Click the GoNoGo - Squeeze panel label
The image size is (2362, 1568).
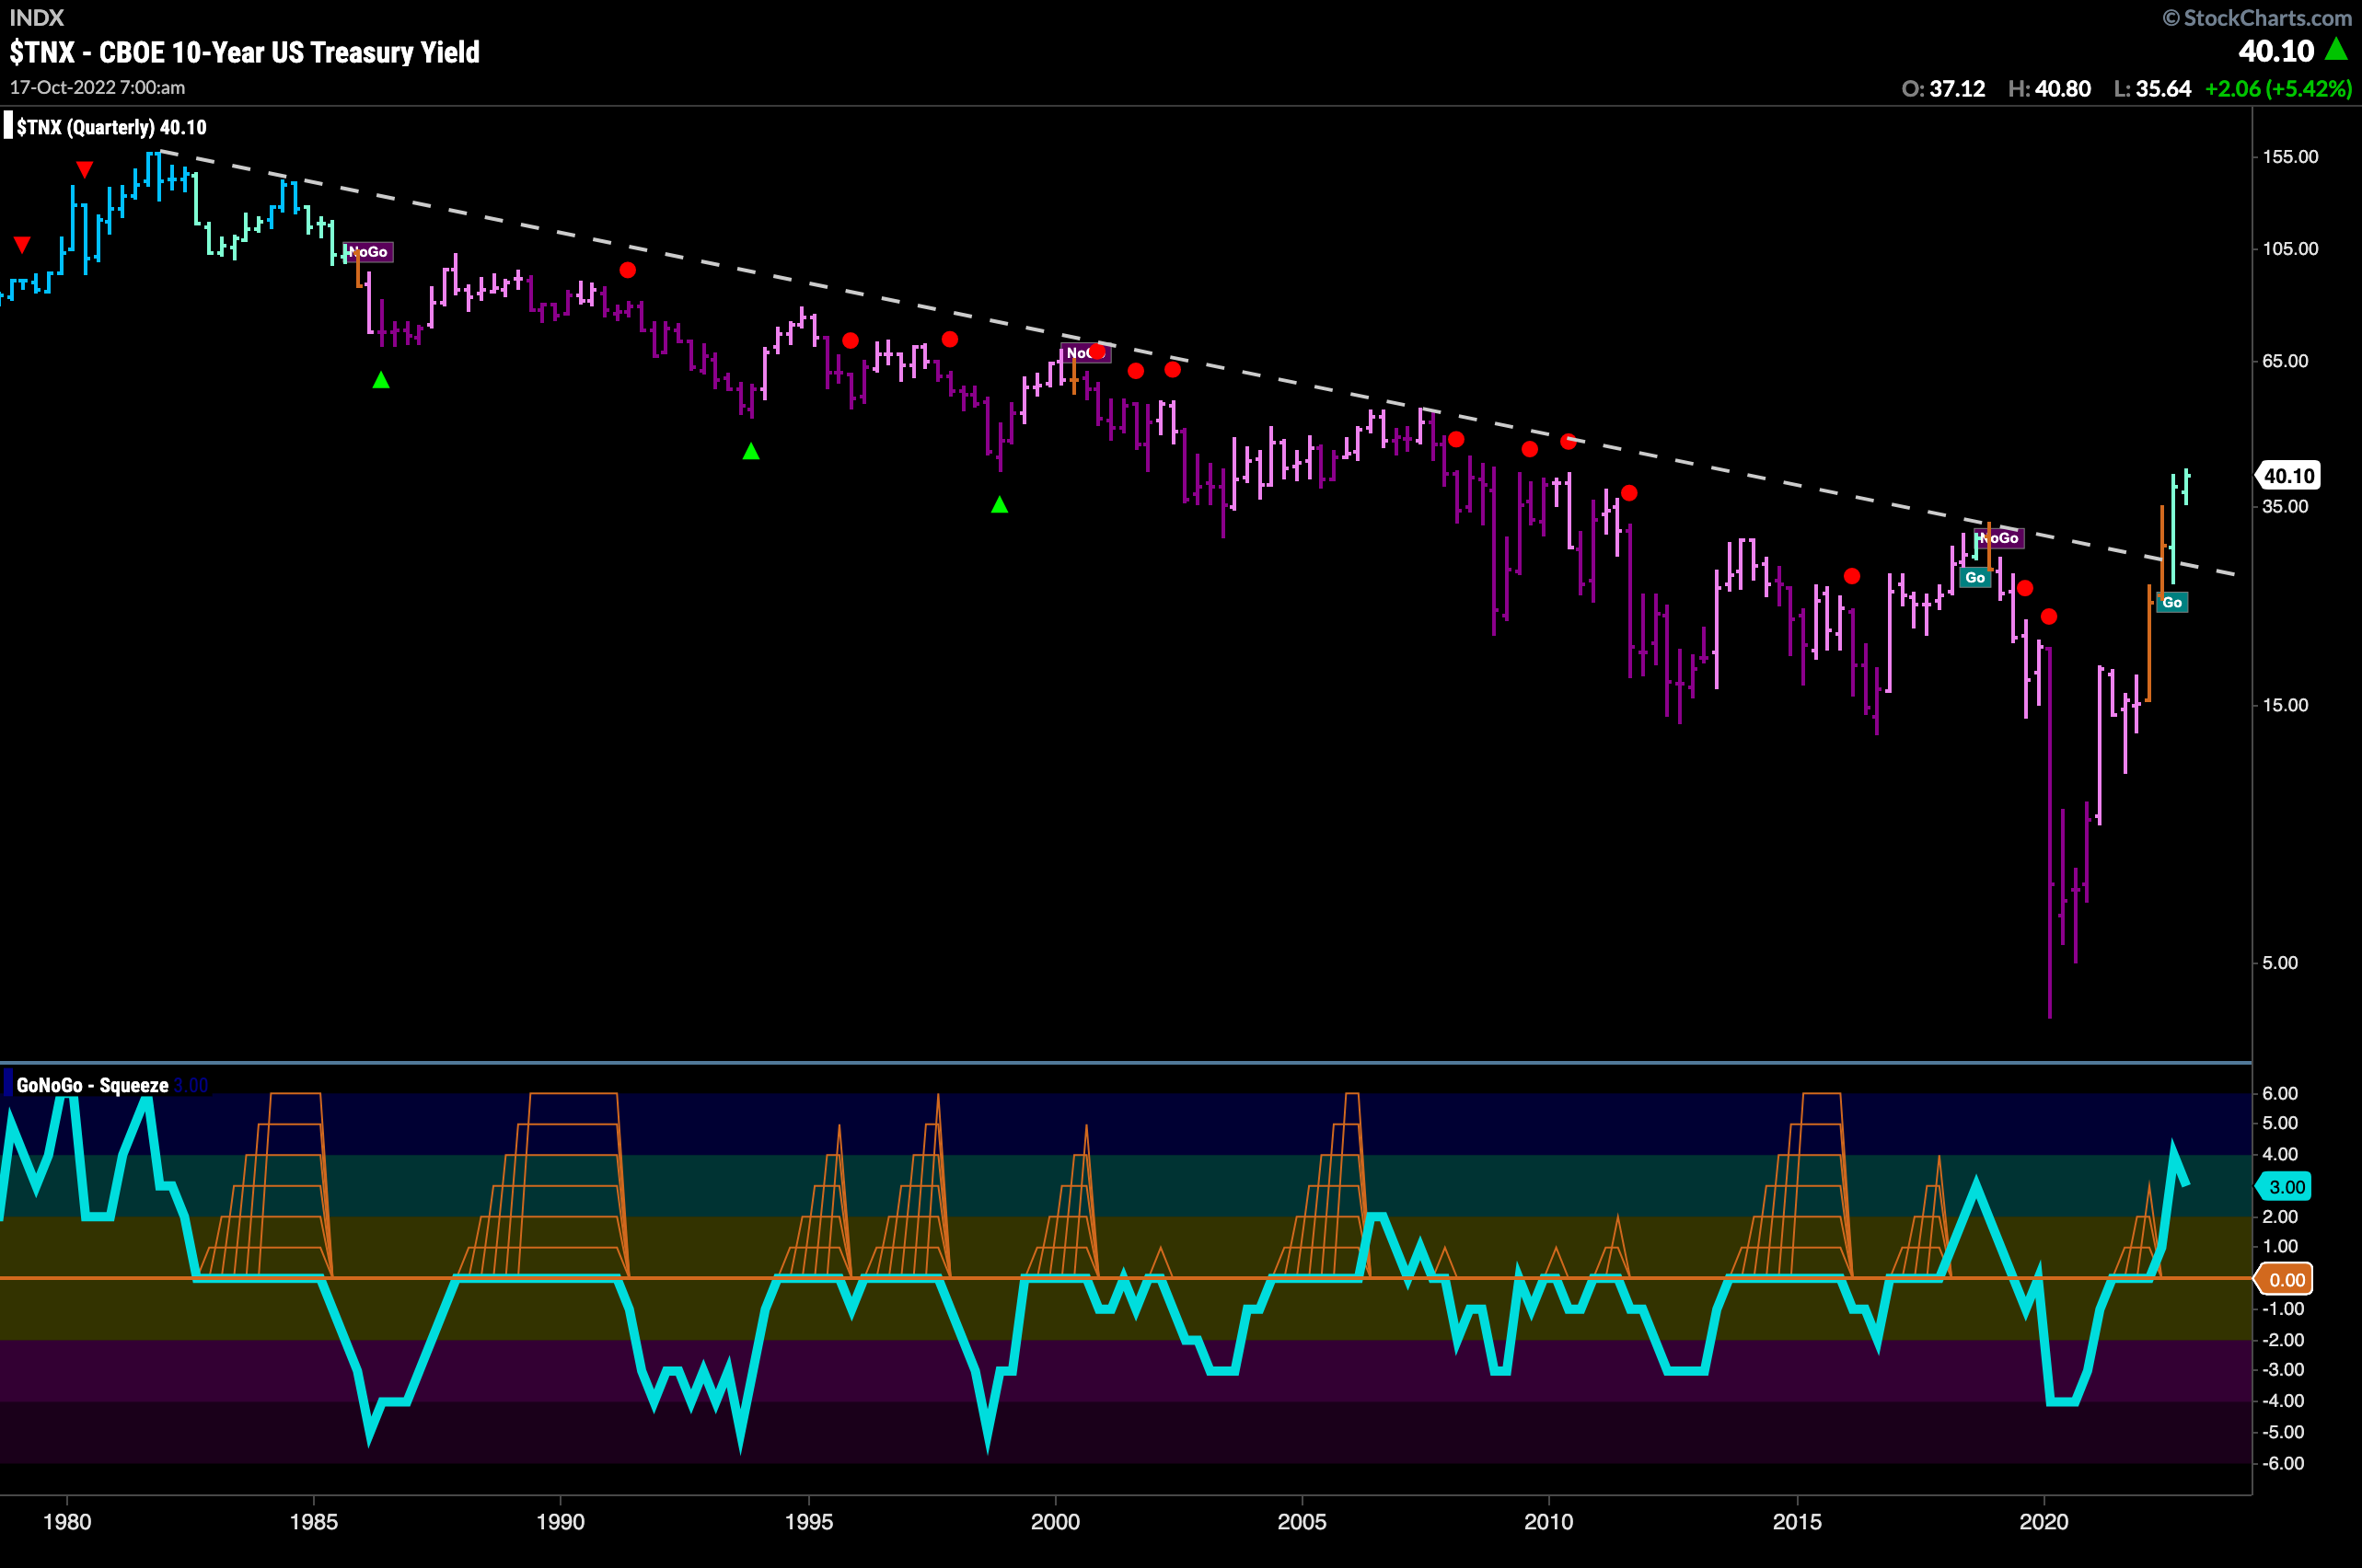coord(92,1085)
